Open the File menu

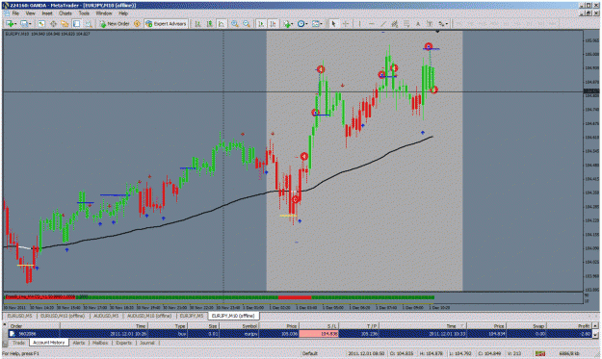coord(15,13)
